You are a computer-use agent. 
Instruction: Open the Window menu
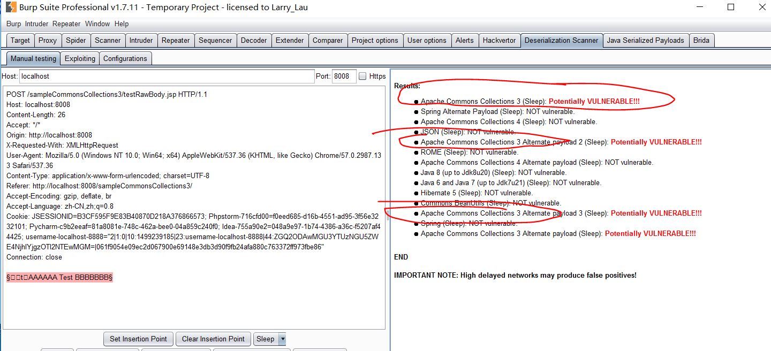(97, 24)
